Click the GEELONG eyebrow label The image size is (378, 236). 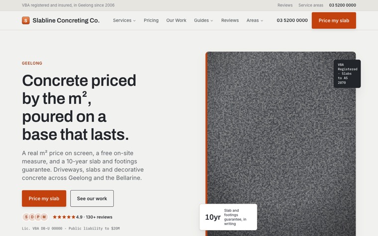(x=32, y=63)
